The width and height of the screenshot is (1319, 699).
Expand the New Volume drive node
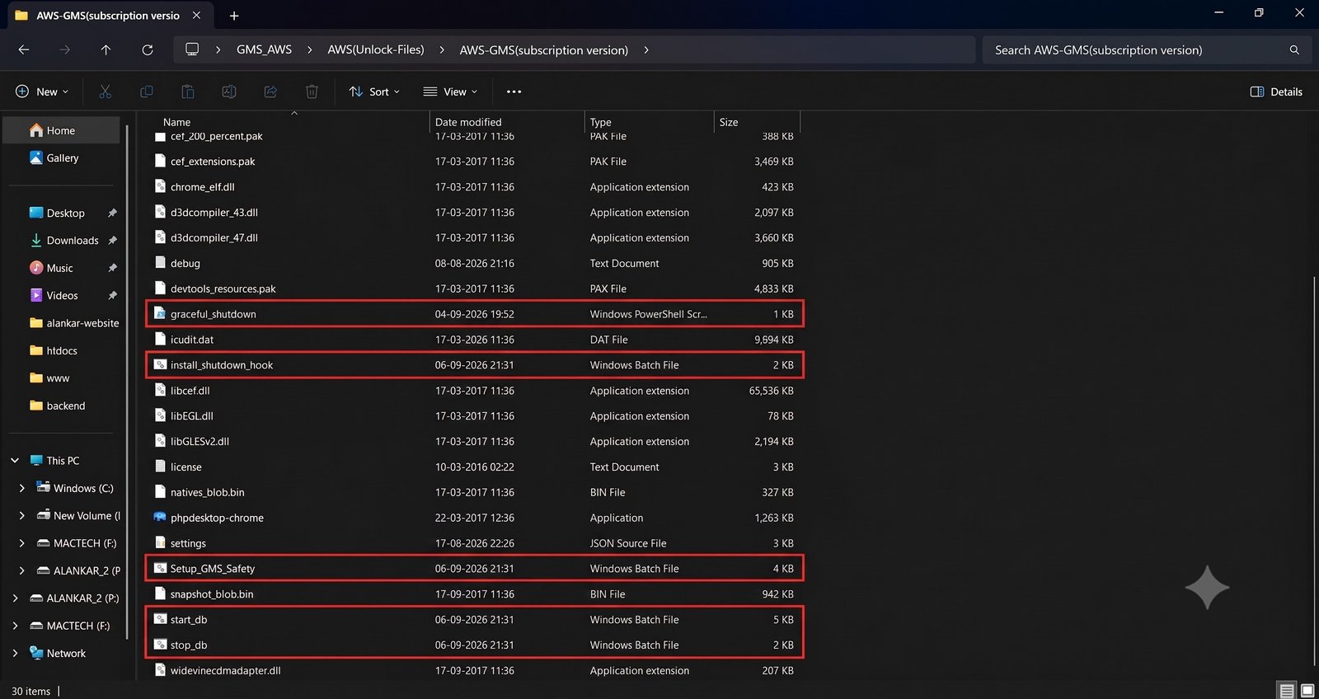pos(21,516)
